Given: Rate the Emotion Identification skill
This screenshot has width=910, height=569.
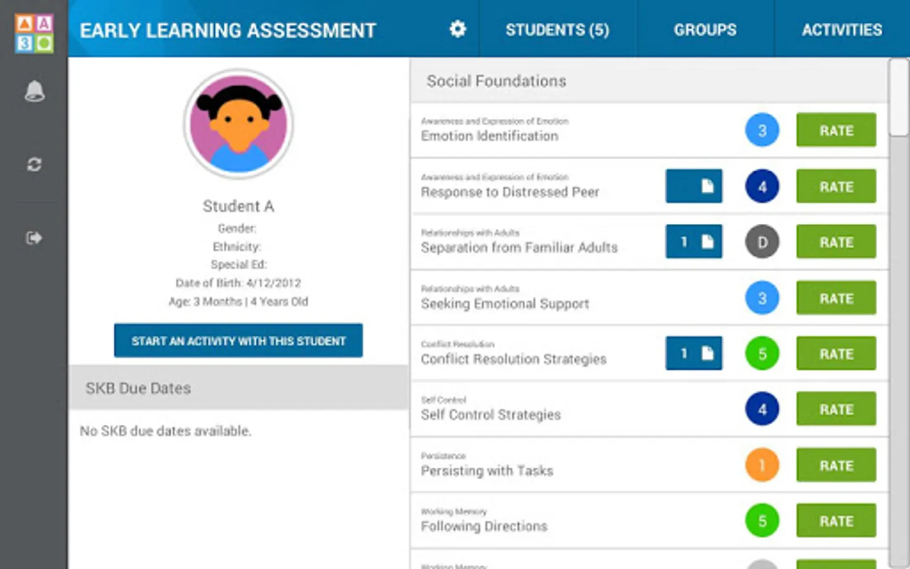Looking at the screenshot, I should 836,130.
